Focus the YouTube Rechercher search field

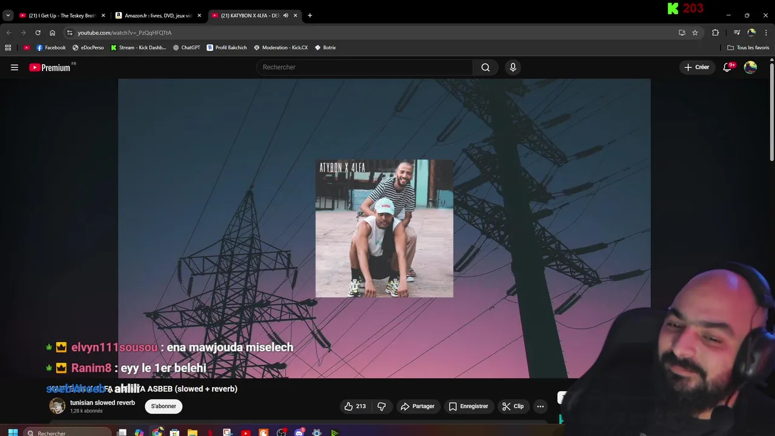(365, 67)
